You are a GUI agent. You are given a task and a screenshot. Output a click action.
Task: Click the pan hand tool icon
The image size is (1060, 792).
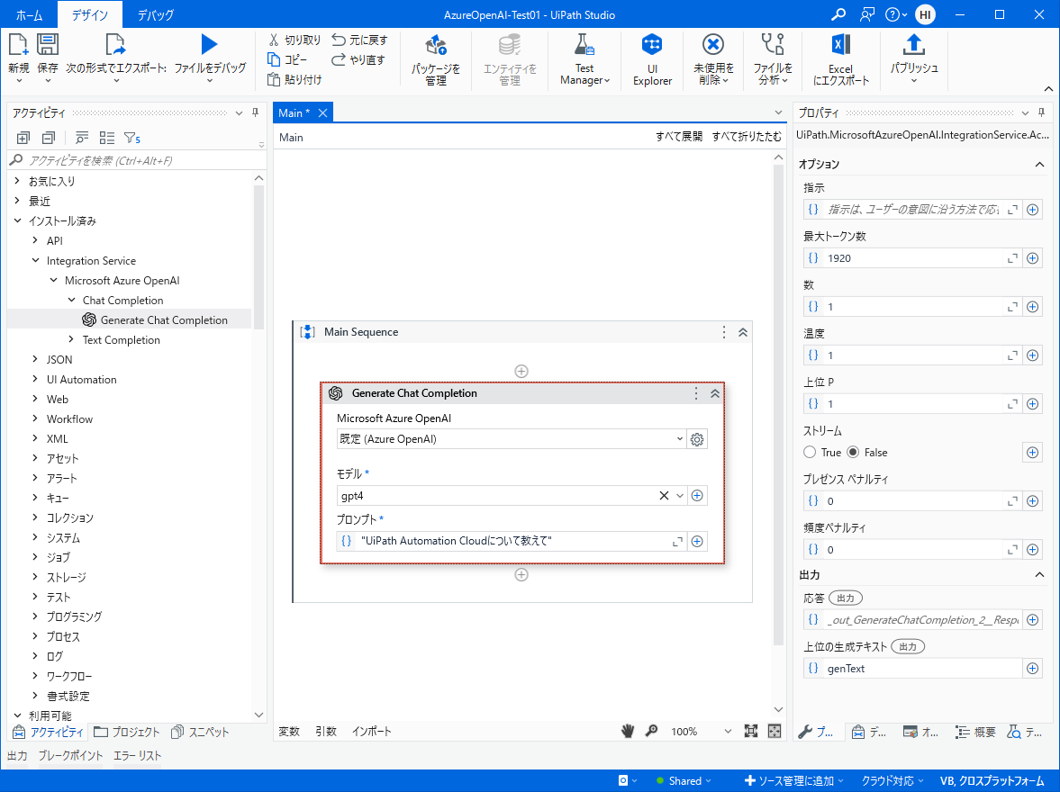coord(628,731)
